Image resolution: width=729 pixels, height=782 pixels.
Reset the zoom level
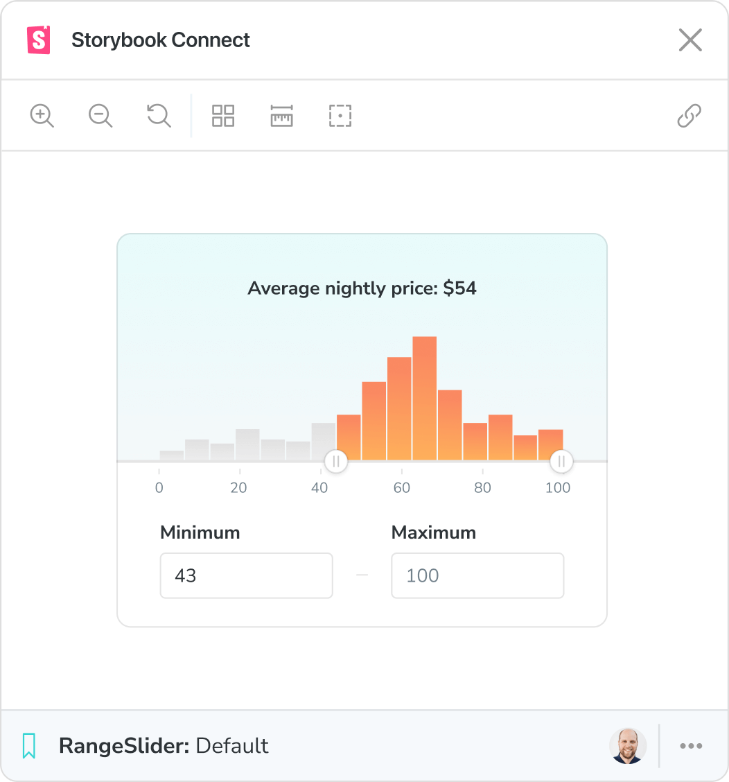coord(158,116)
